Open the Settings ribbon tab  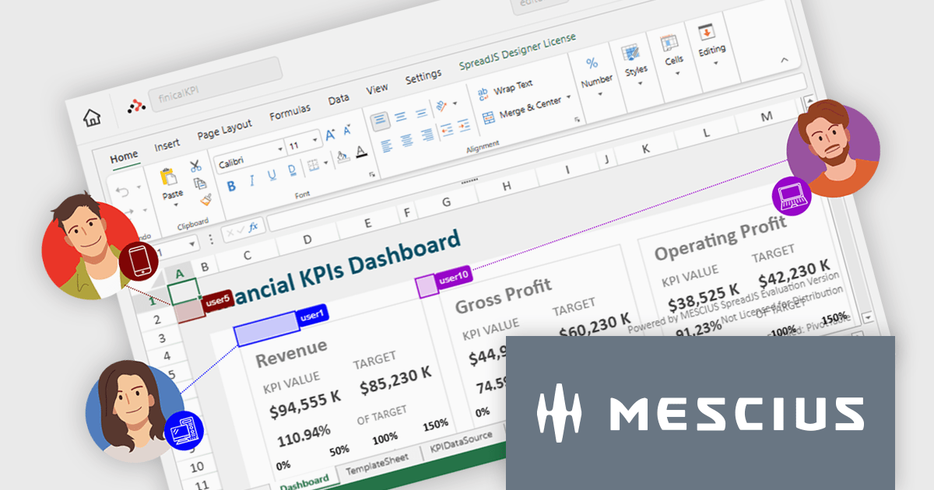click(x=423, y=77)
